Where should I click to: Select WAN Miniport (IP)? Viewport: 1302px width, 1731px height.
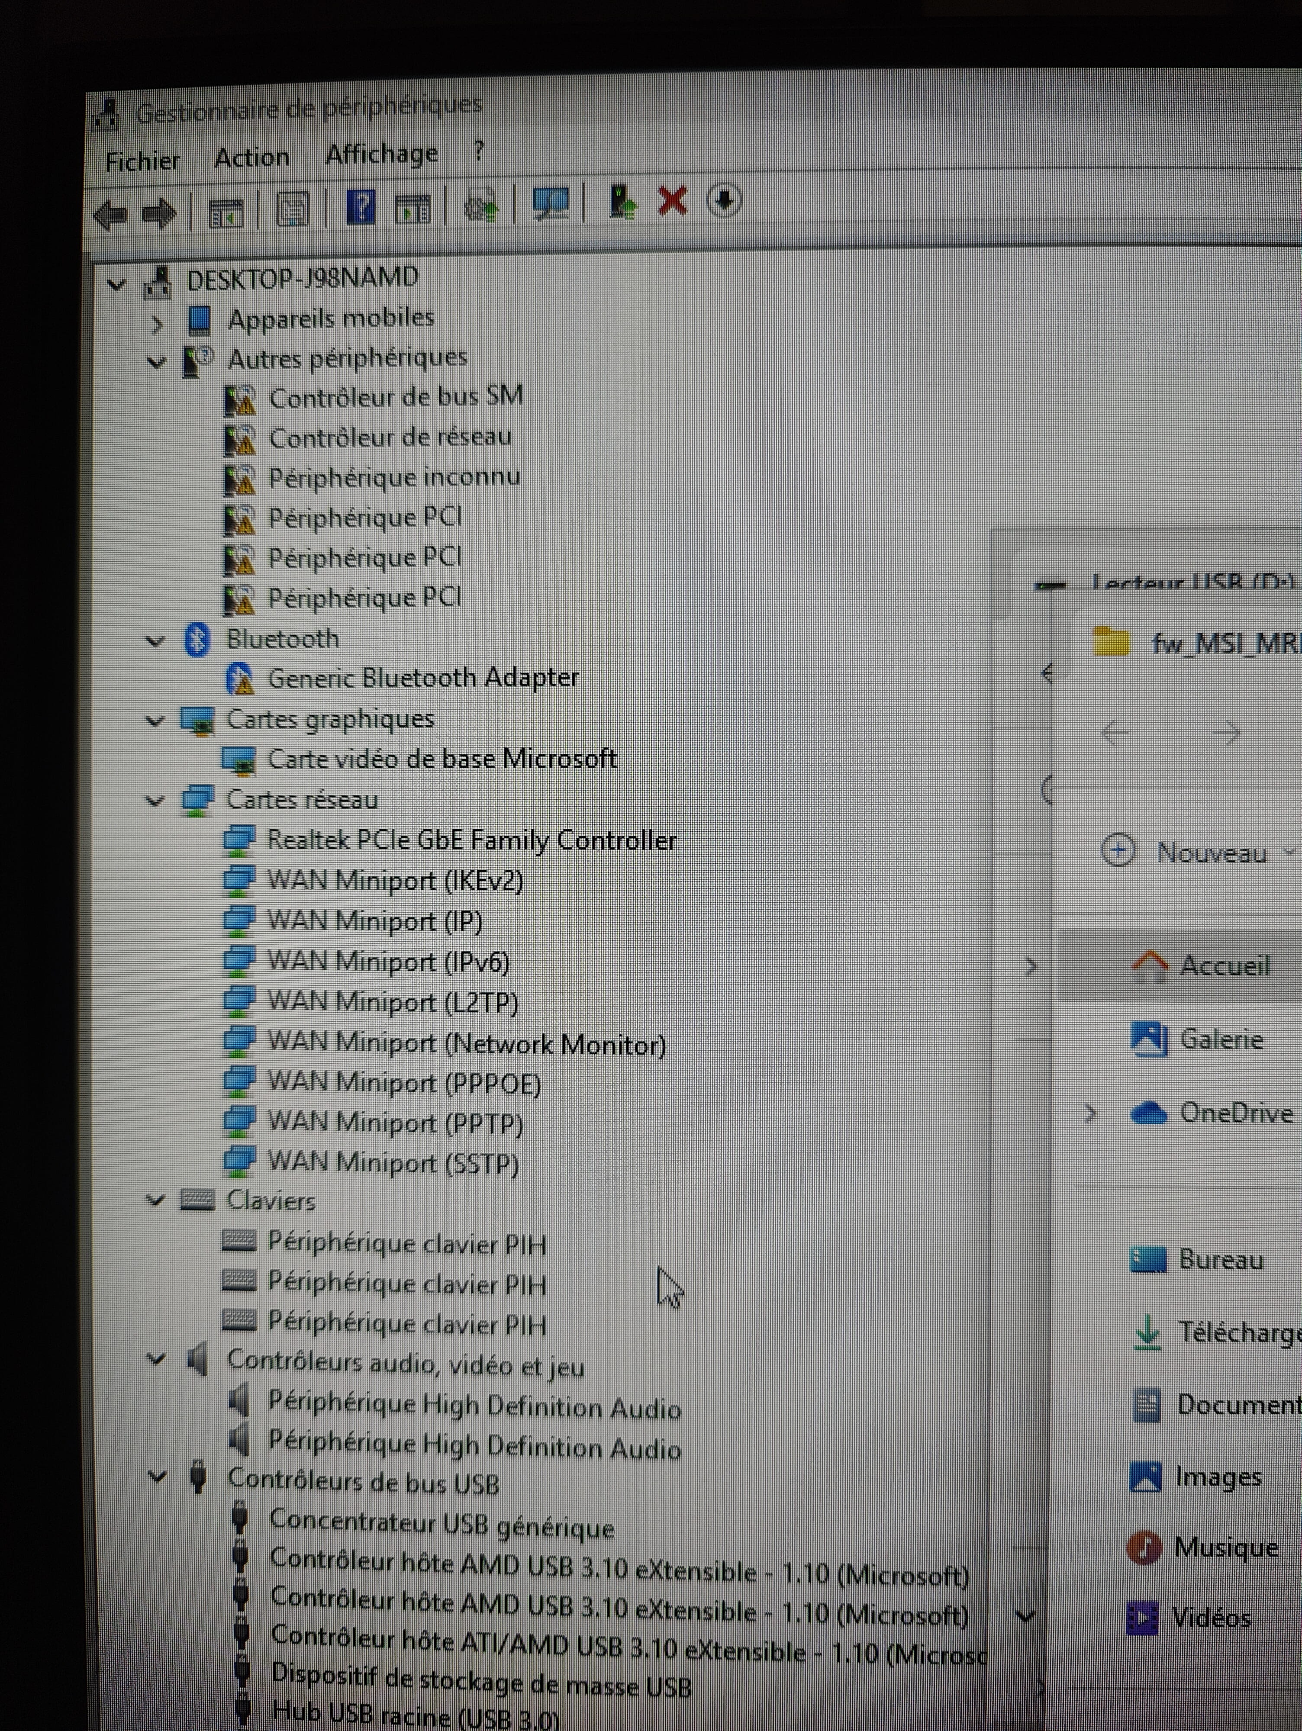(x=375, y=921)
